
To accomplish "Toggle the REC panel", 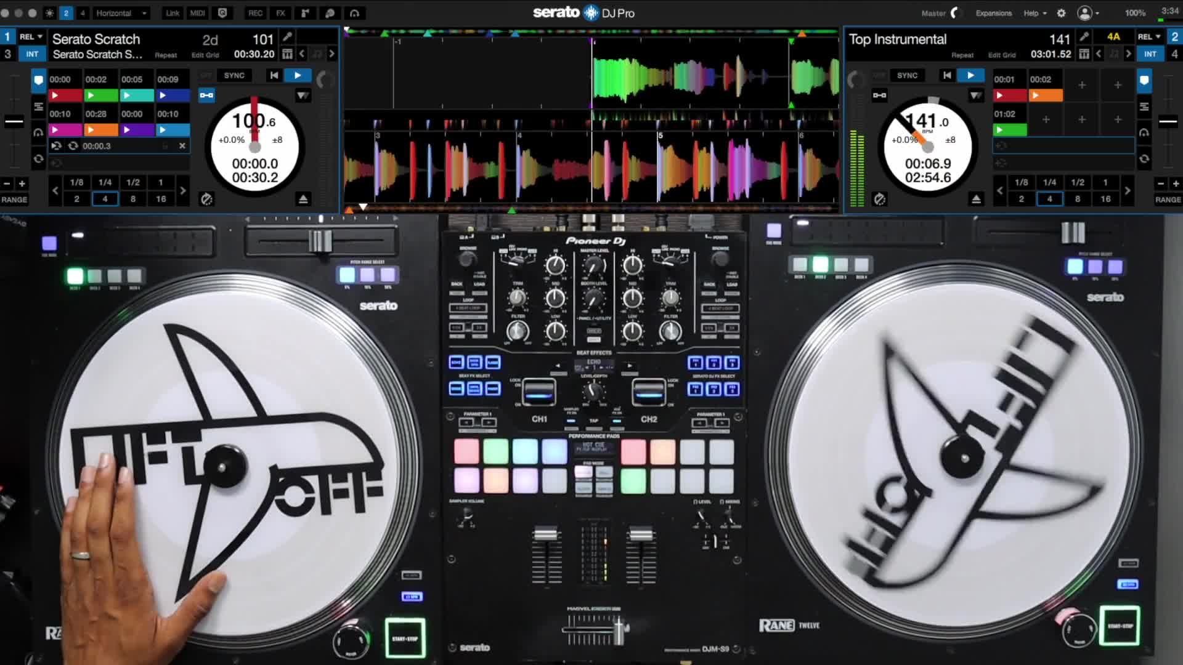I will [x=255, y=13].
